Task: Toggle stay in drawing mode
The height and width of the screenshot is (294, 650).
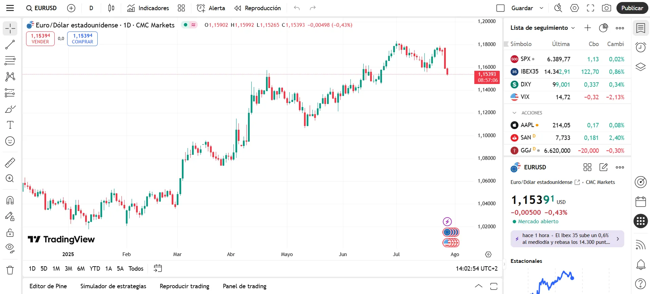Action: [x=10, y=217]
